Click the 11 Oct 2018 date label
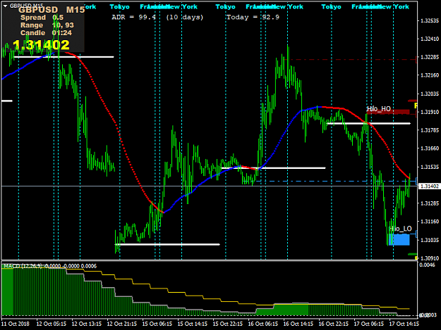Screen dimensions: 441x330 (x=16, y=324)
